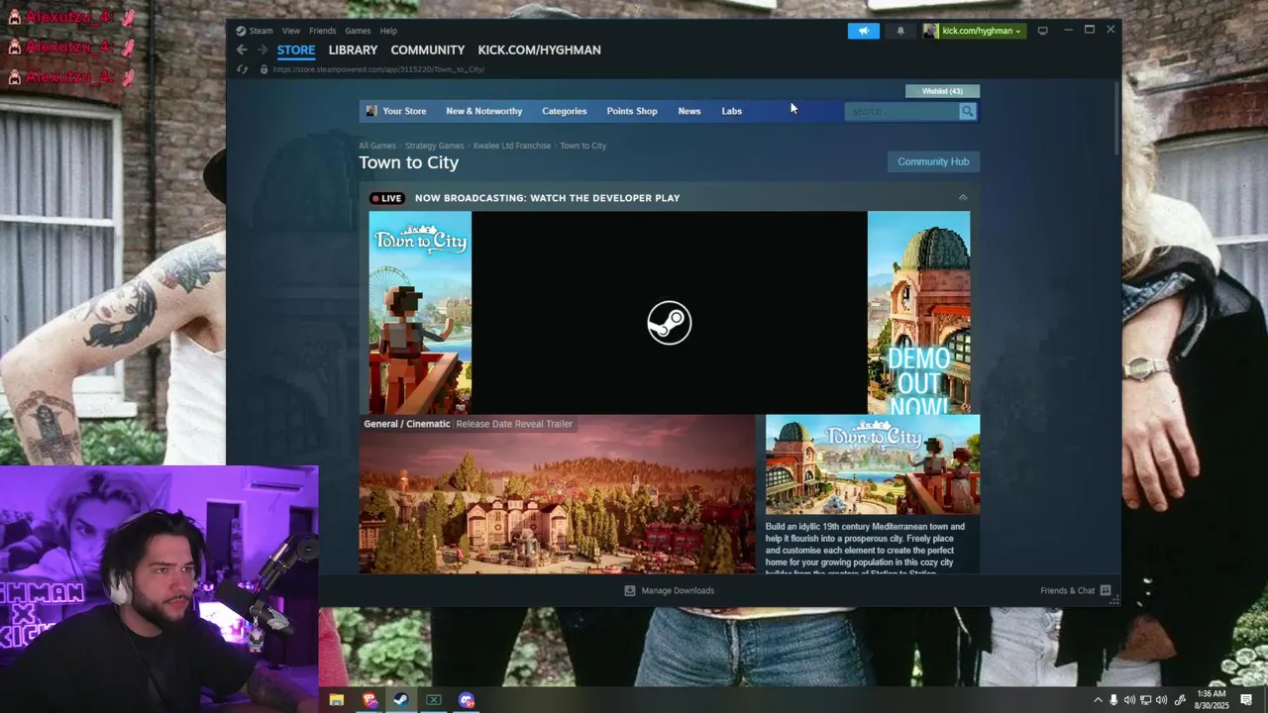
Task: Open the Steam notifications bell
Action: (x=900, y=31)
